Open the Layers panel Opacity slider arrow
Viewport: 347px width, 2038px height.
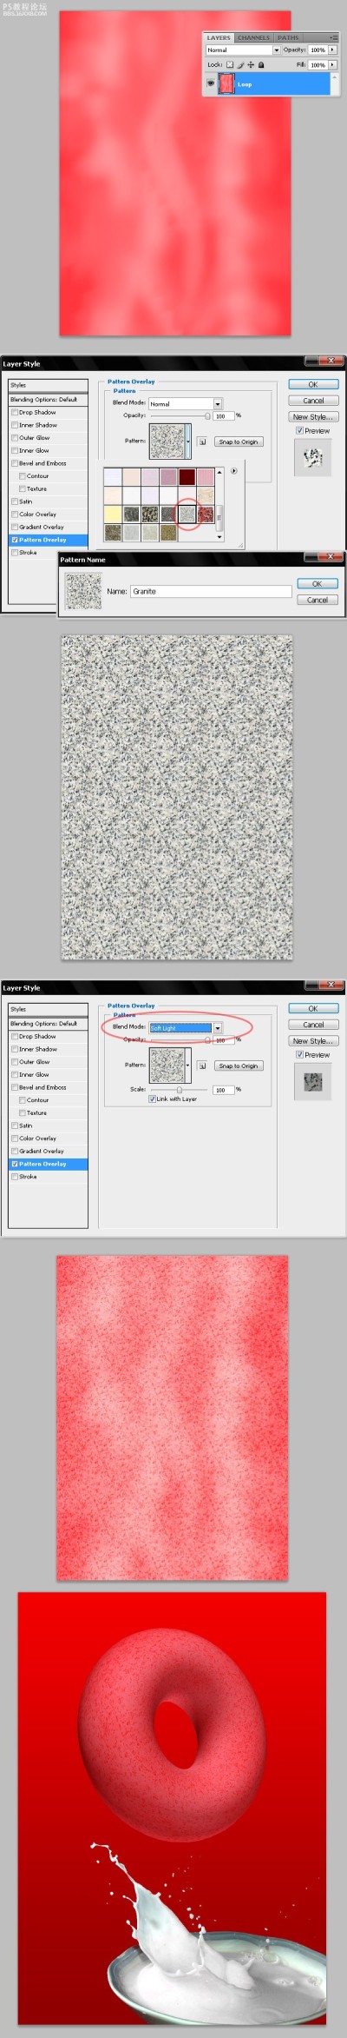tap(332, 50)
